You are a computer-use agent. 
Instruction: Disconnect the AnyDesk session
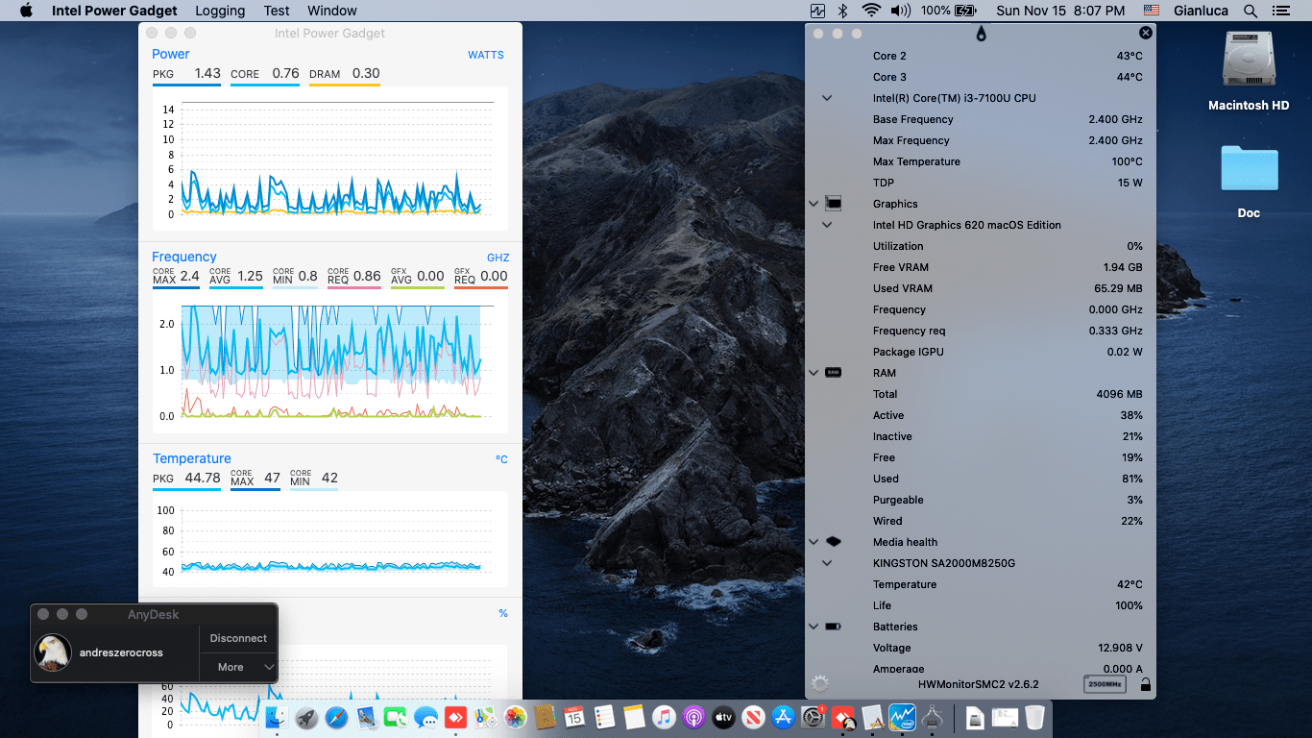(238, 638)
